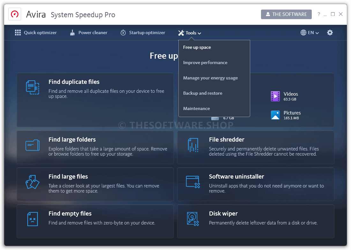Click the language globe icon
Viewport: 351px width, 250px height.
[303, 33]
